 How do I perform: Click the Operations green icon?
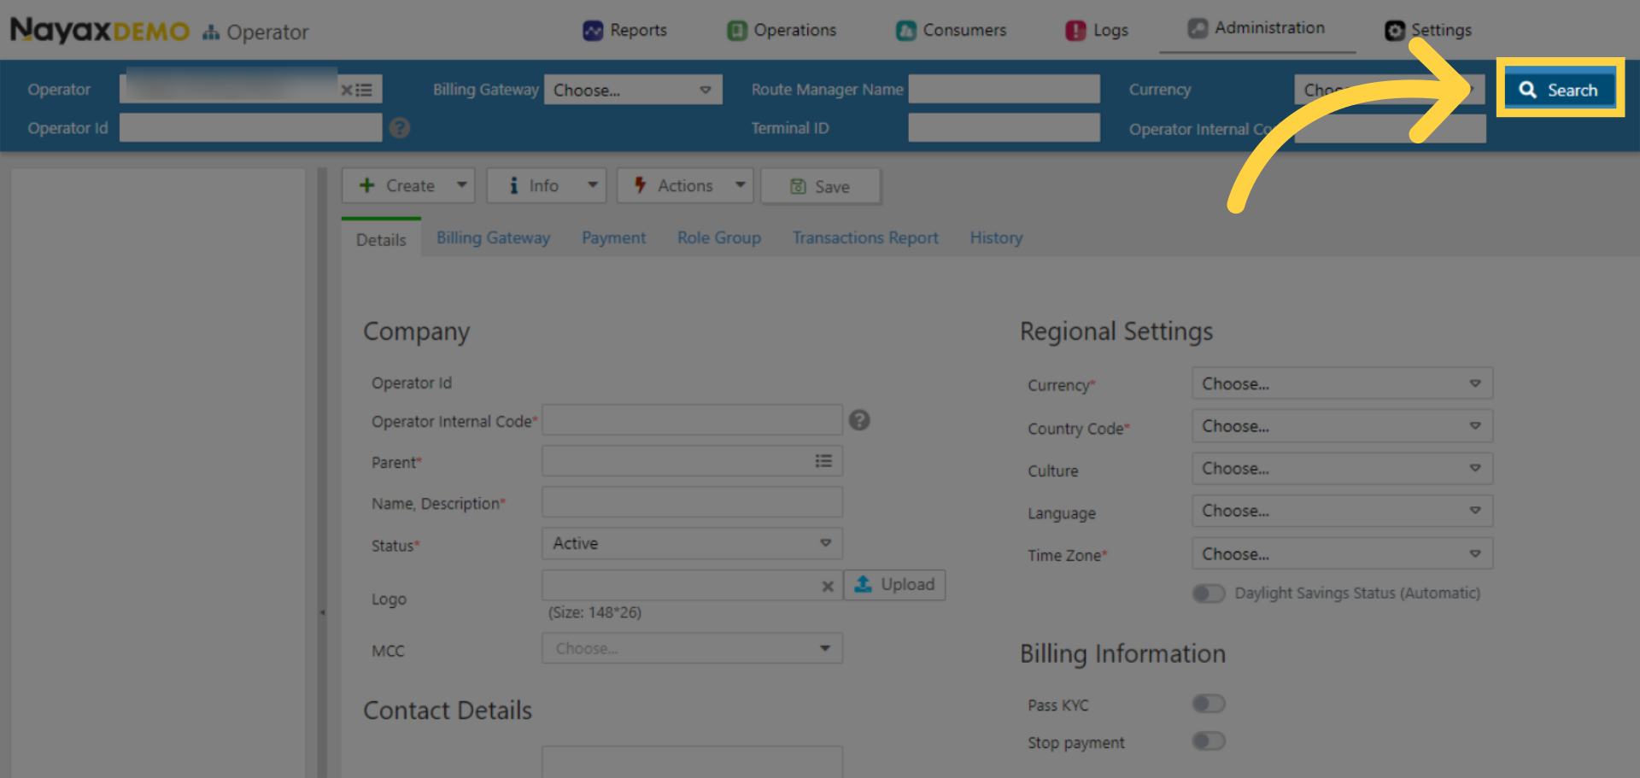click(736, 31)
